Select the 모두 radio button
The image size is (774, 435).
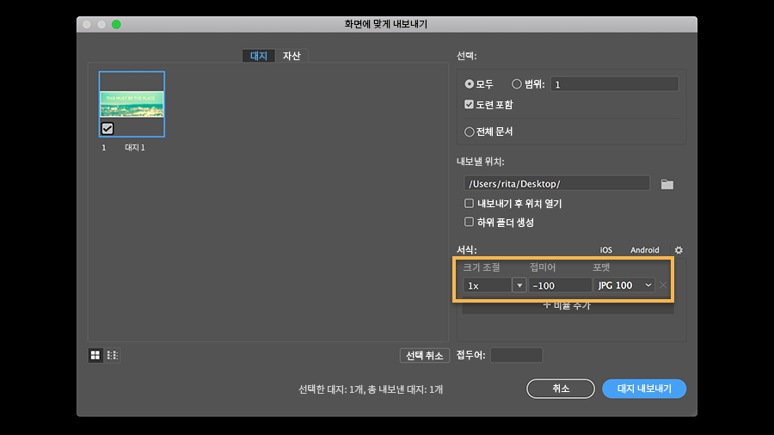[470, 84]
